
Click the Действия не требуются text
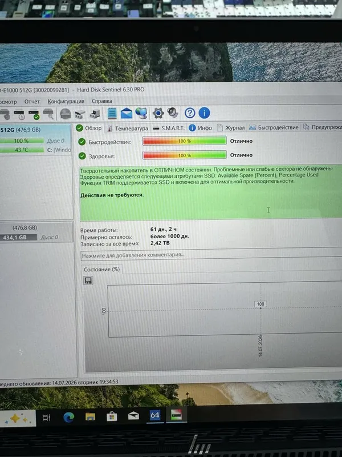click(112, 195)
